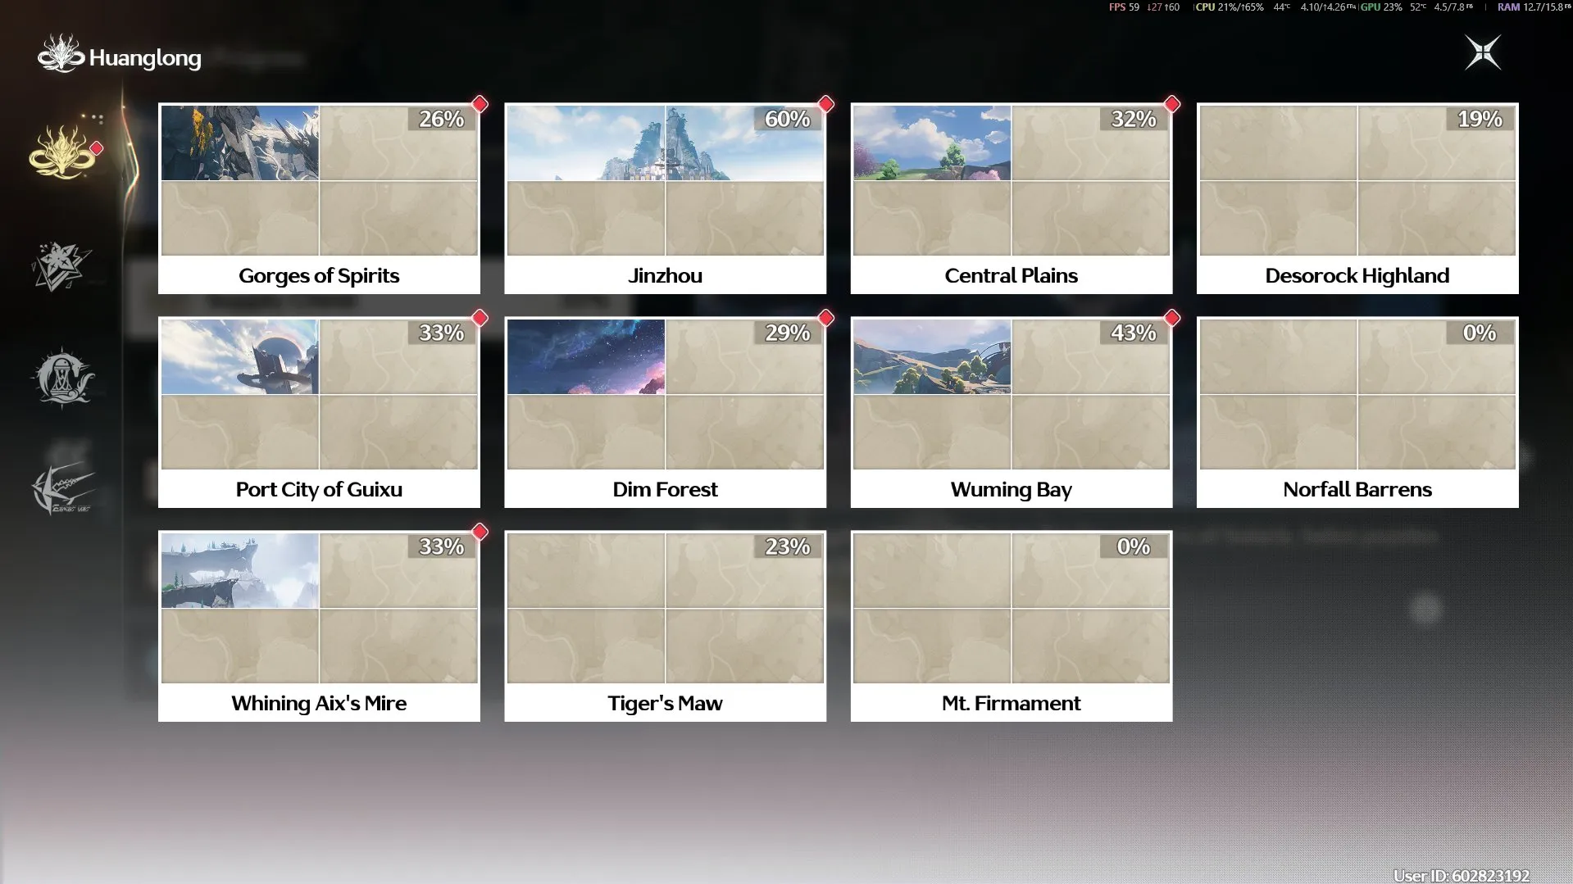Click the 32% progress label on Central Plains

(1134, 119)
